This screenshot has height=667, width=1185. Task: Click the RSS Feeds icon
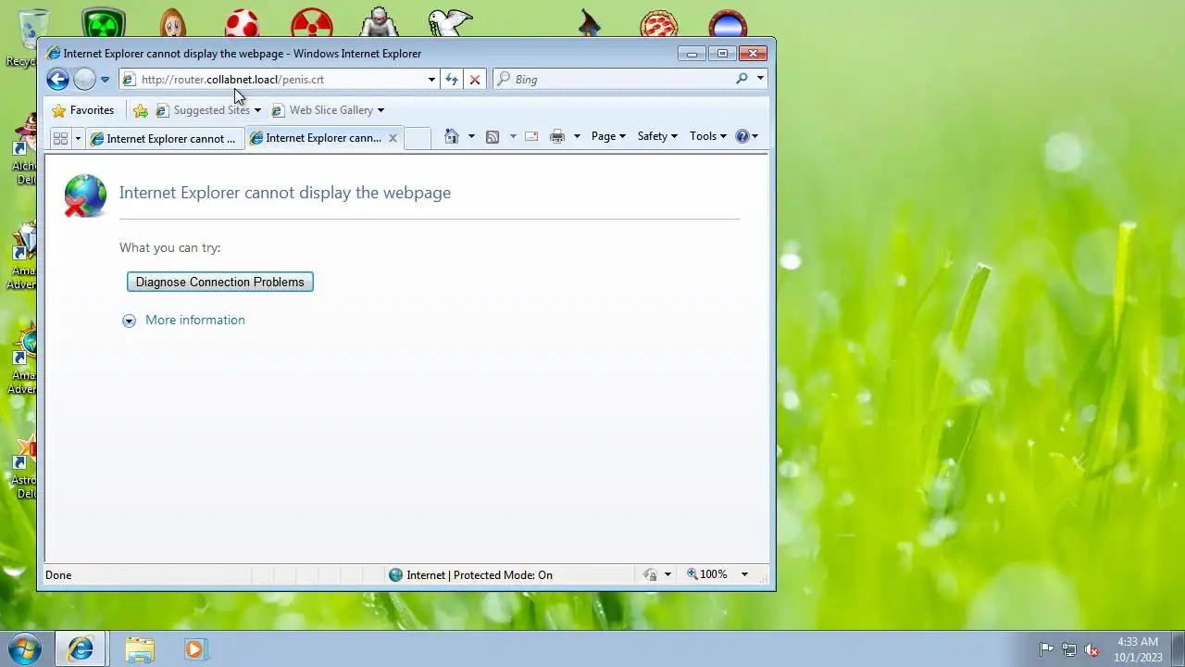pos(493,136)
